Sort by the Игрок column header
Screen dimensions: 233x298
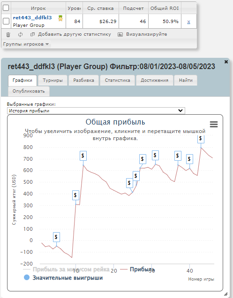click(x=38, y=8)
